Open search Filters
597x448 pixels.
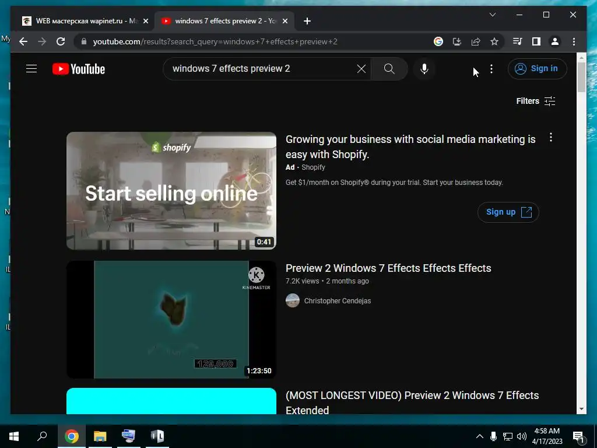(x=535, y=101)
